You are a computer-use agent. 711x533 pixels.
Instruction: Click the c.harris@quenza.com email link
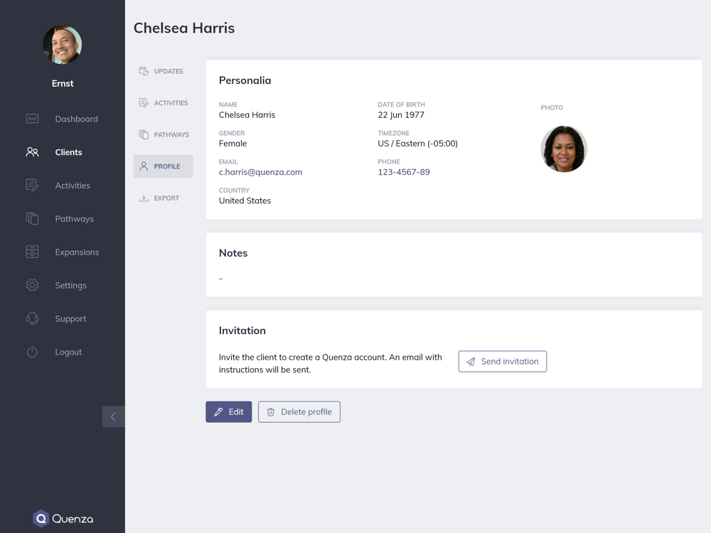click(260, 172)
